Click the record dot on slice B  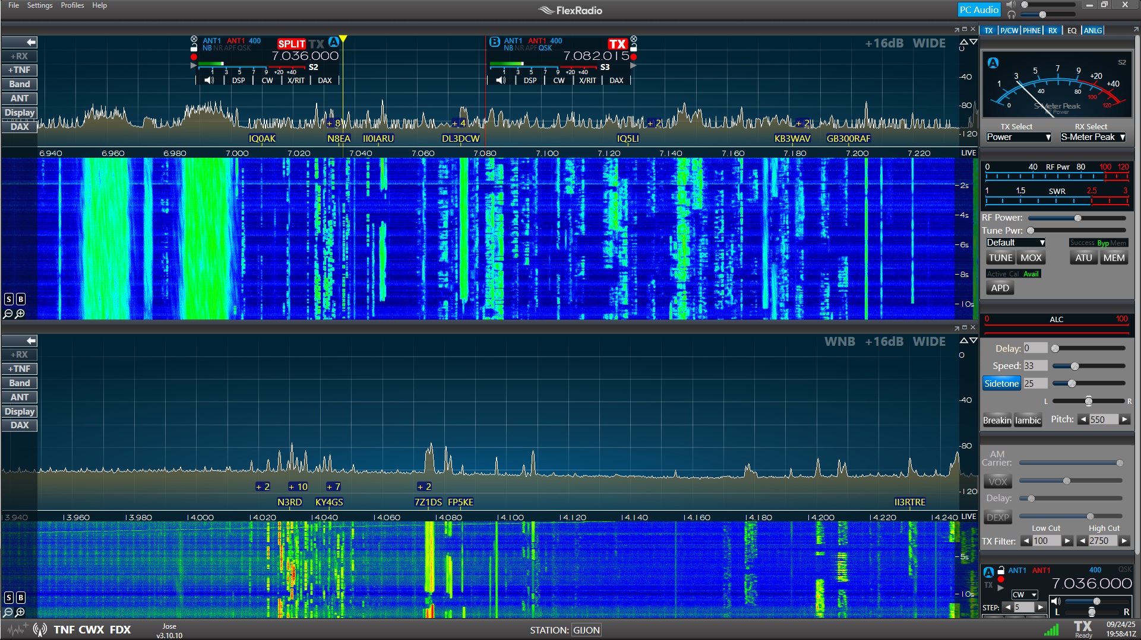pyautogui.click(x=634, y=57)
